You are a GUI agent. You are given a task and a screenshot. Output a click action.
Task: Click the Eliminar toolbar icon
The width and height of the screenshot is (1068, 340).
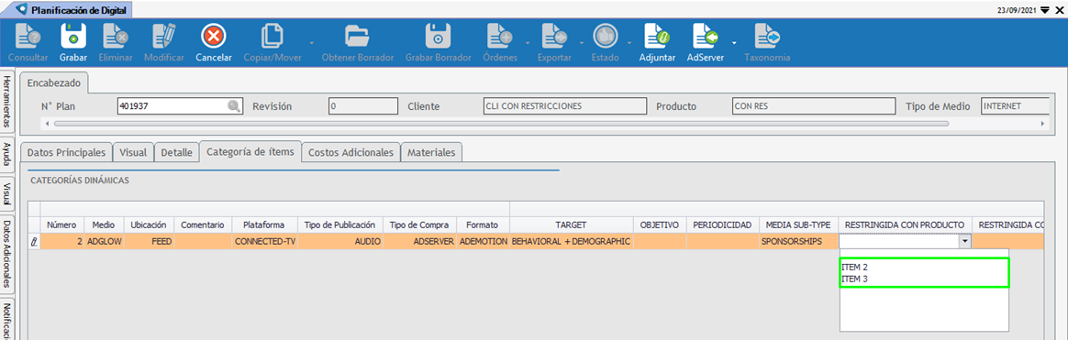coord(115,36)
